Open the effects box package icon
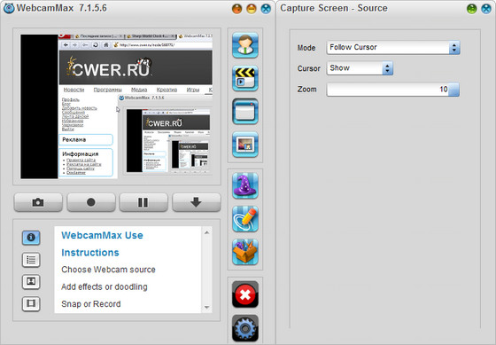496x345 pixels. point(245,252)
